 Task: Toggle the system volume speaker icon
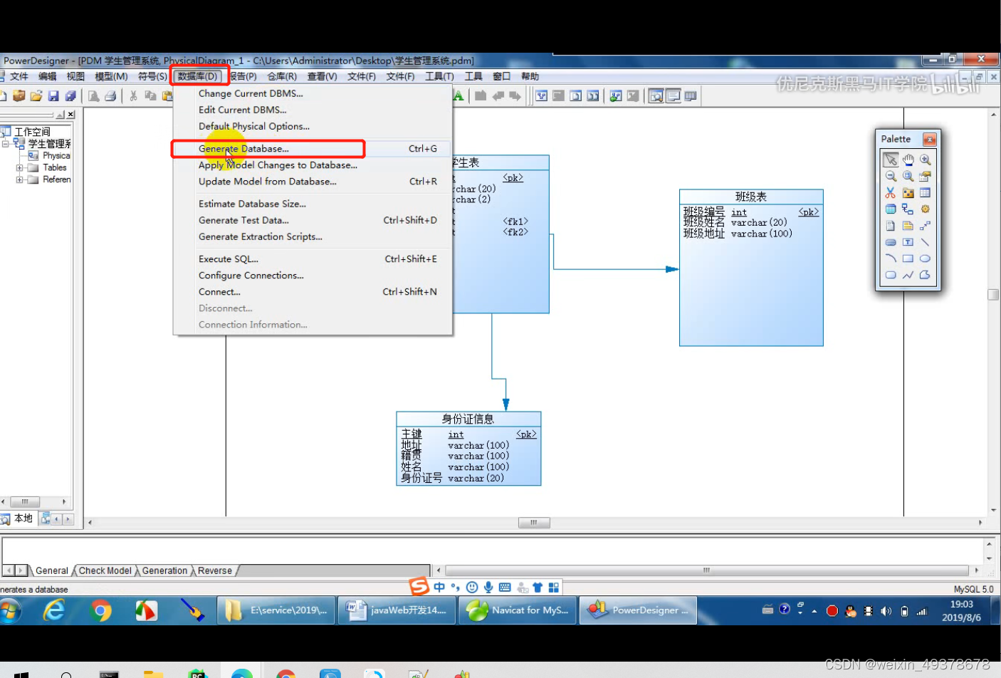click(886, 611)
